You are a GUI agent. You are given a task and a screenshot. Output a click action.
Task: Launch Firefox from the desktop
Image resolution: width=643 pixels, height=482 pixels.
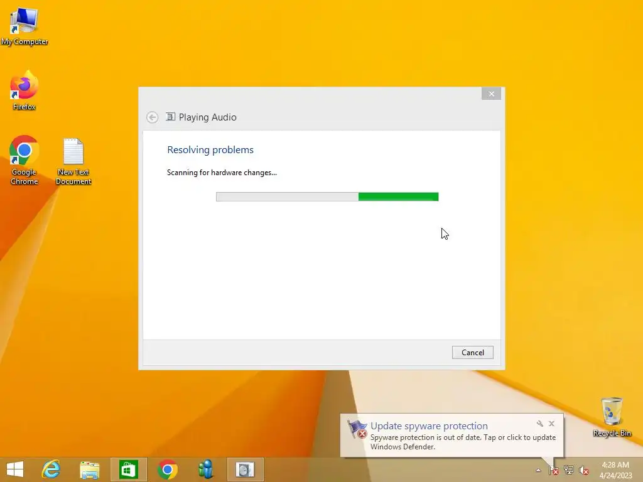point(24,90)
